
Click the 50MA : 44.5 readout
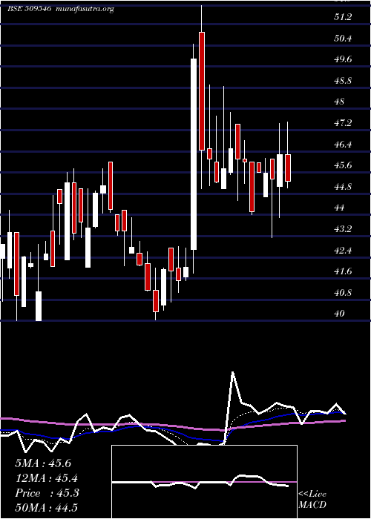click(47, 507)
